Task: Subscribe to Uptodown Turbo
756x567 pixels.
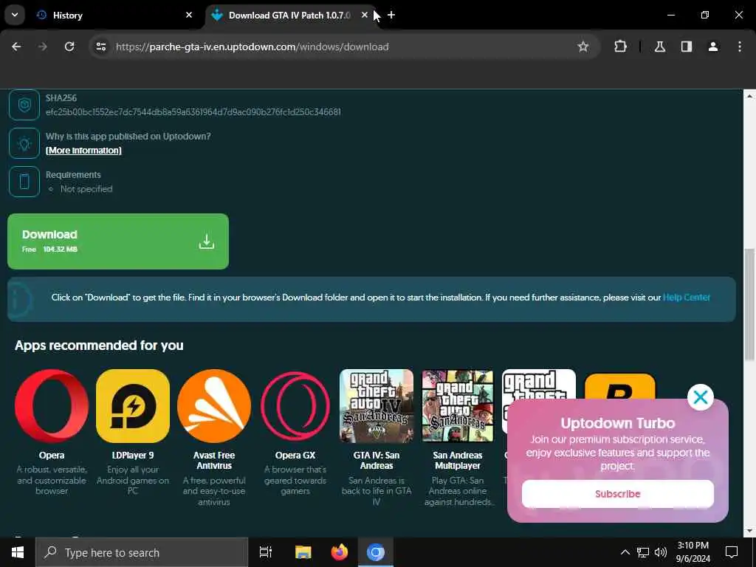Action: tap(618, 494)
